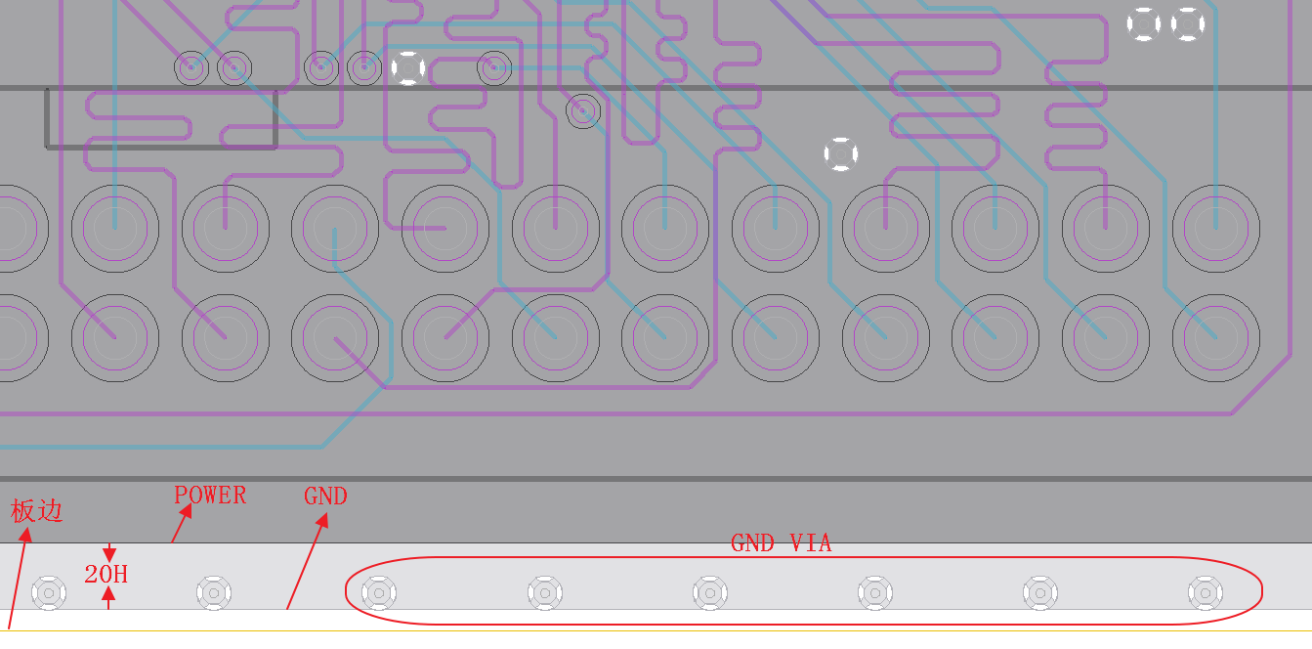Screen dimensions: 1312x649
Task: Click the red "GND VIA" annotation label
Action: [781, 543]
